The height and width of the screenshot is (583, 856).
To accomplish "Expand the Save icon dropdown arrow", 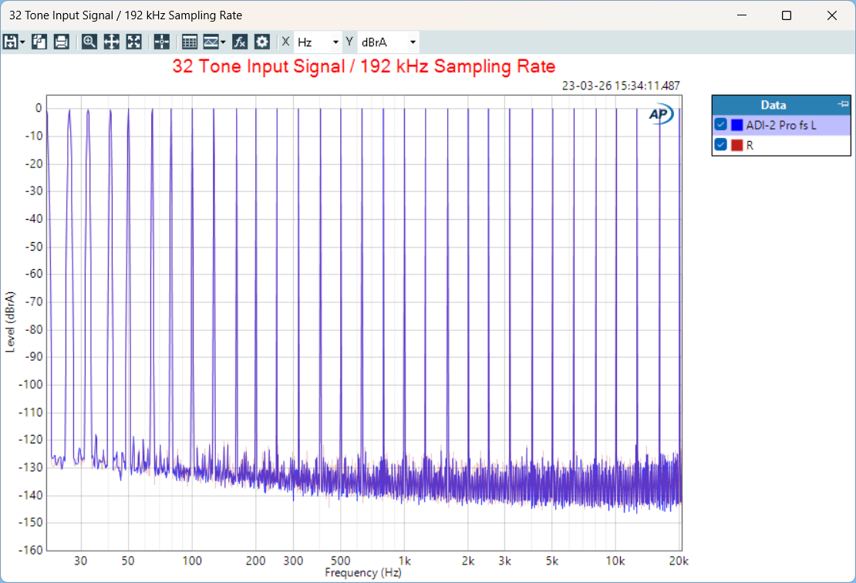I will click(x=22, y=42).
